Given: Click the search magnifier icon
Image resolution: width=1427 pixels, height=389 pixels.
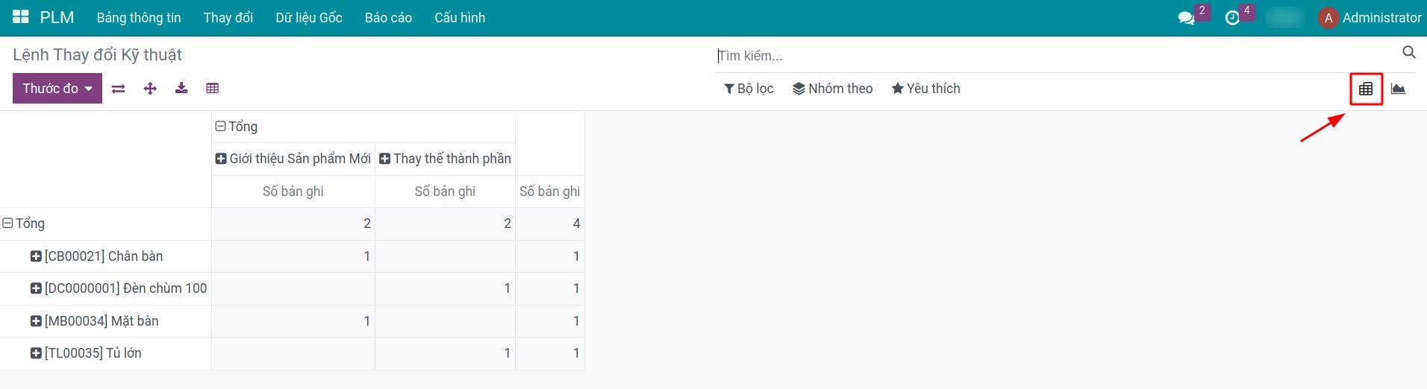Looking at the screenshot, I should click(1408, 52).
